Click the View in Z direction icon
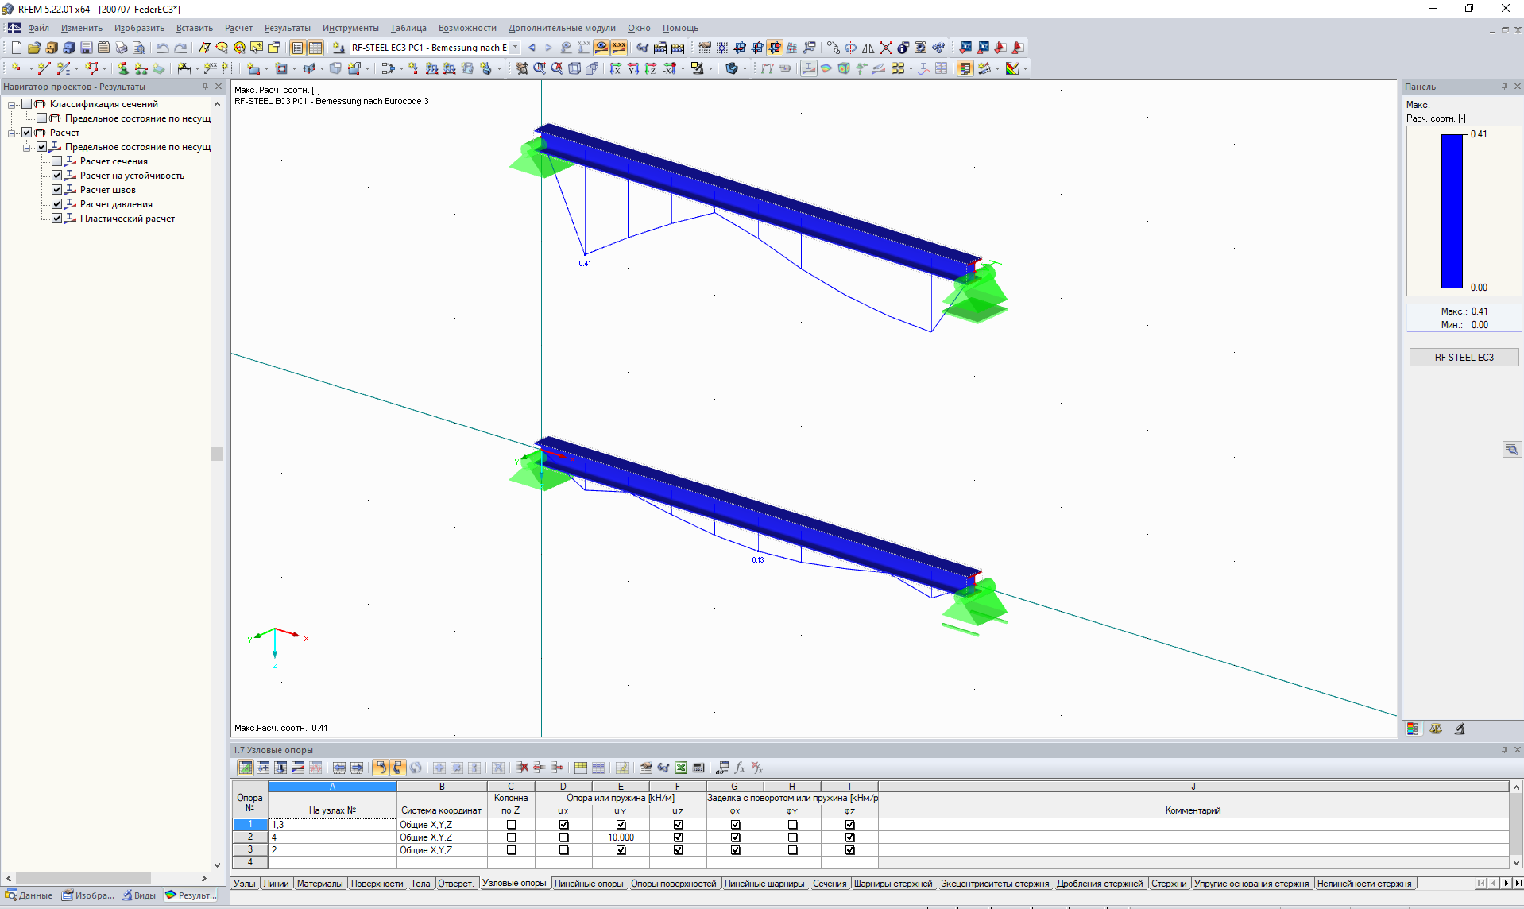Image resolution: width=1524 pixels, height=909 pixels. pos(650,68)
